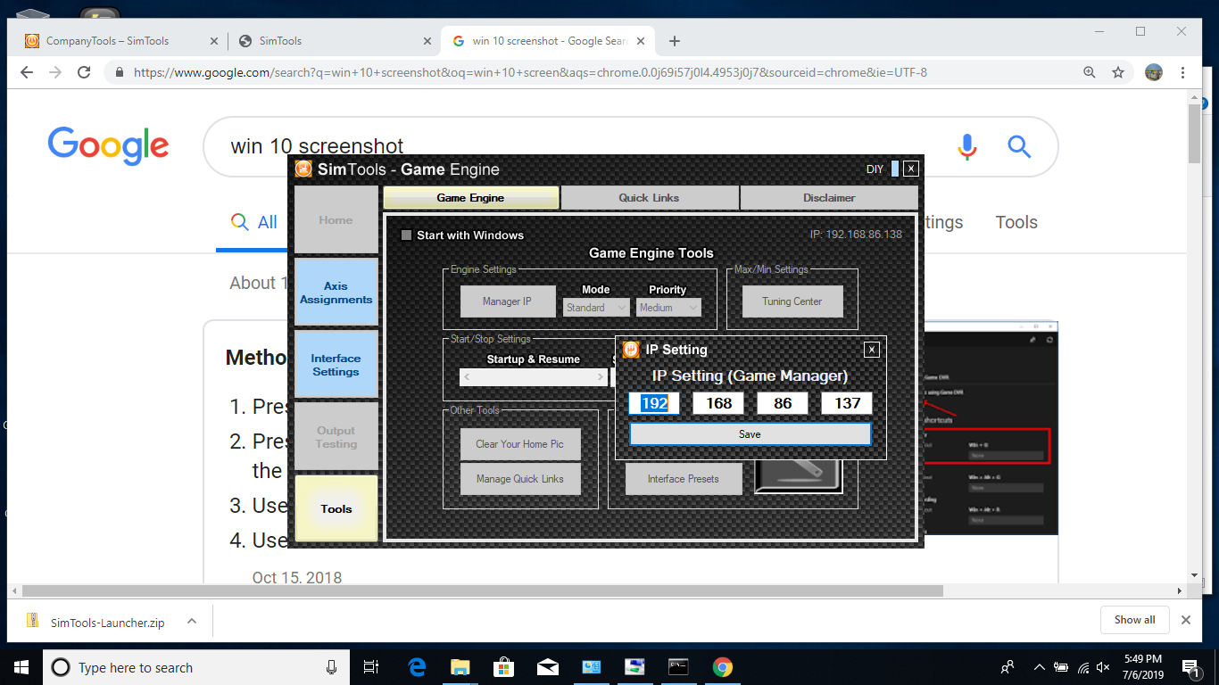
Task: Click the first IP octet field showing 192
Action: pyautogui.click(x=654, y=403)
